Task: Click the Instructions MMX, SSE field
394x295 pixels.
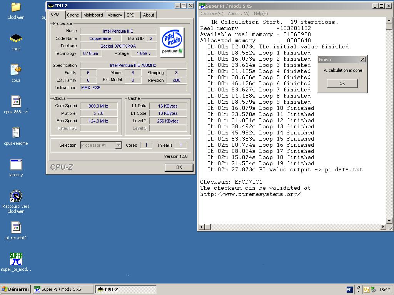Action: point(133,88)
